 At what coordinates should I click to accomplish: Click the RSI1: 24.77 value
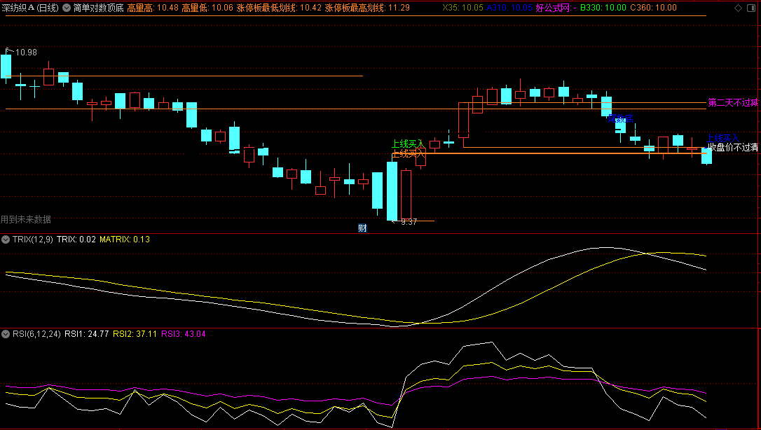[x=86, y=334]
